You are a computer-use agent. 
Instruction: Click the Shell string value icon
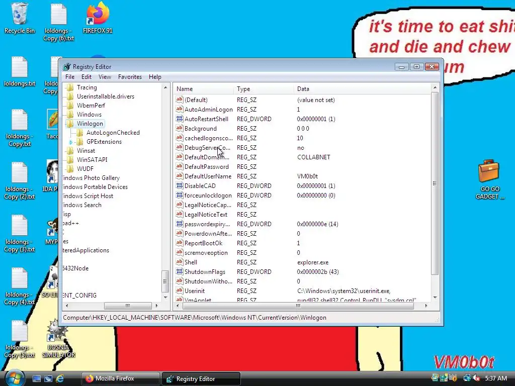pos(180,262)
